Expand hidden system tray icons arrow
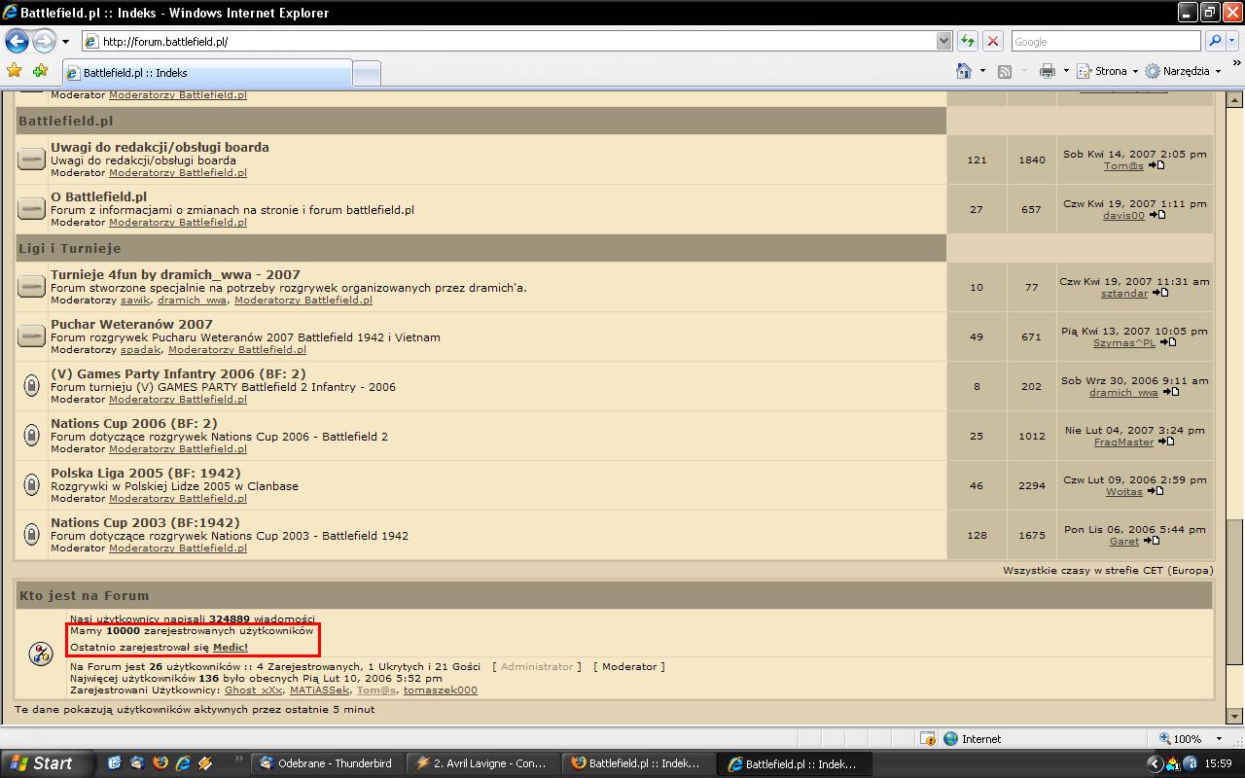This screenshot has height=778, width=1245. click(x=1155, y=763)
